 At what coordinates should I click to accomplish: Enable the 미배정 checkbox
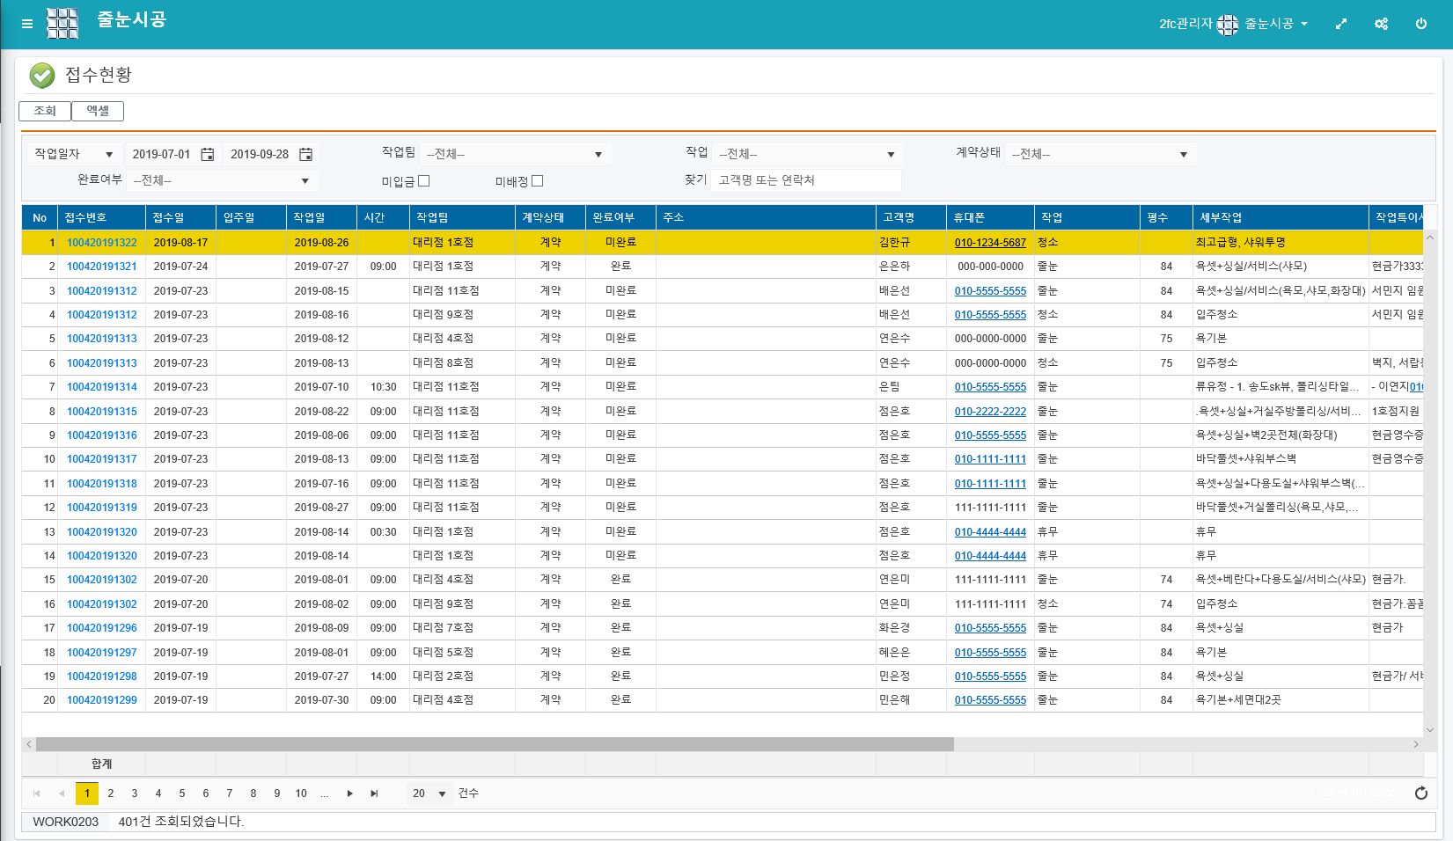[x=538, y=181]
